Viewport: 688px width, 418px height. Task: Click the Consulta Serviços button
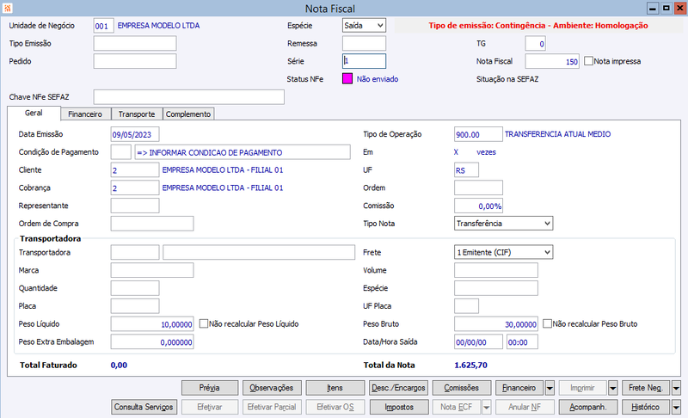click(144, 407)
